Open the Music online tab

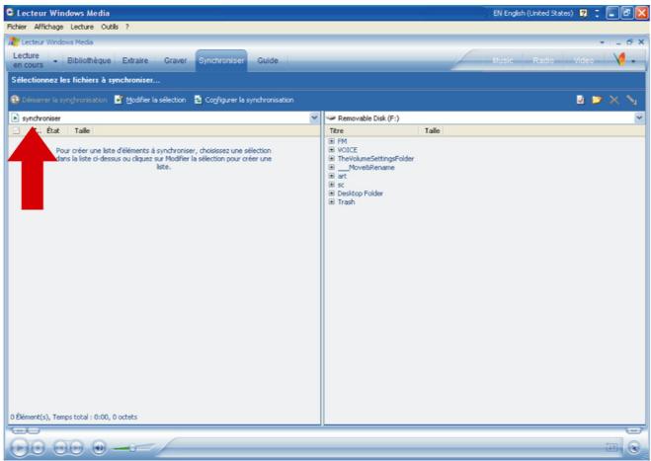[x=503, y=60]
